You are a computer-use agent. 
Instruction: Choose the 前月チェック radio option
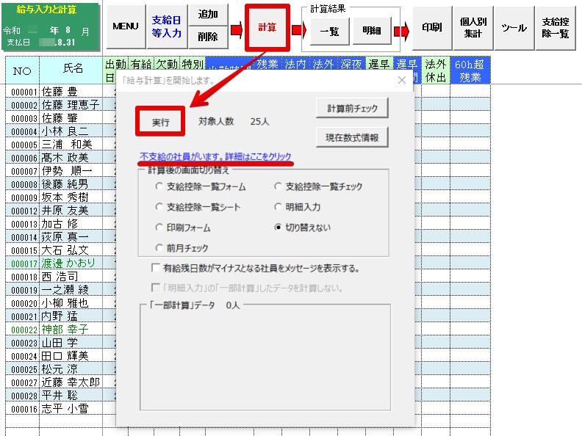pyautogui.click(x=159, y=248)
